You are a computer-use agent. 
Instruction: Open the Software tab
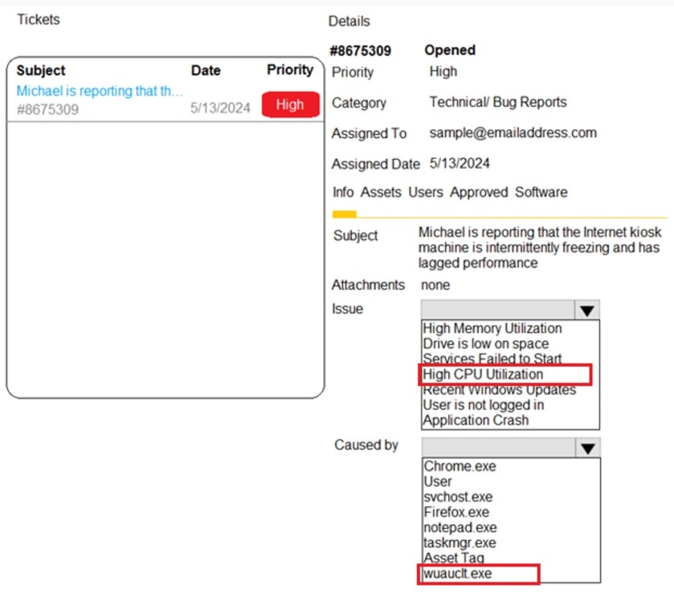click(x=541, y=193)
